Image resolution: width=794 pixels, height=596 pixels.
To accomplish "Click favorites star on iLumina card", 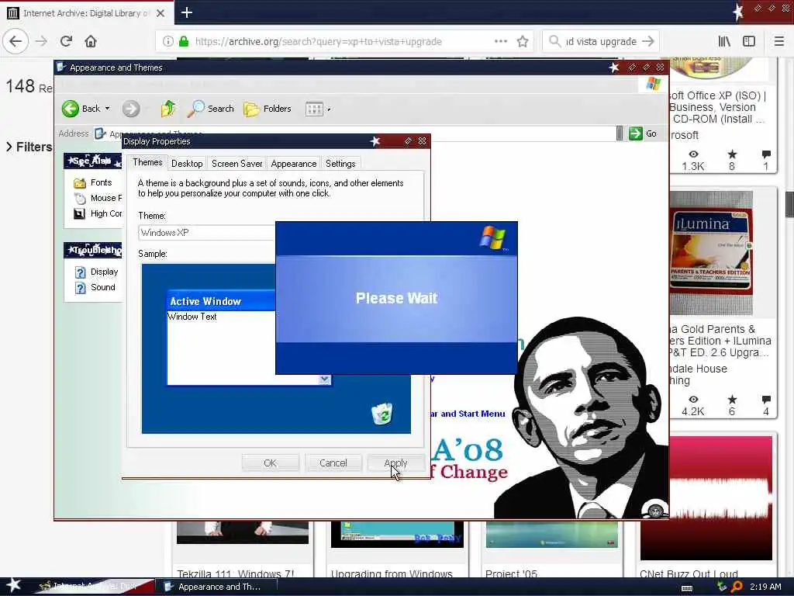I will pyautogui.click(x=732, y=400).
